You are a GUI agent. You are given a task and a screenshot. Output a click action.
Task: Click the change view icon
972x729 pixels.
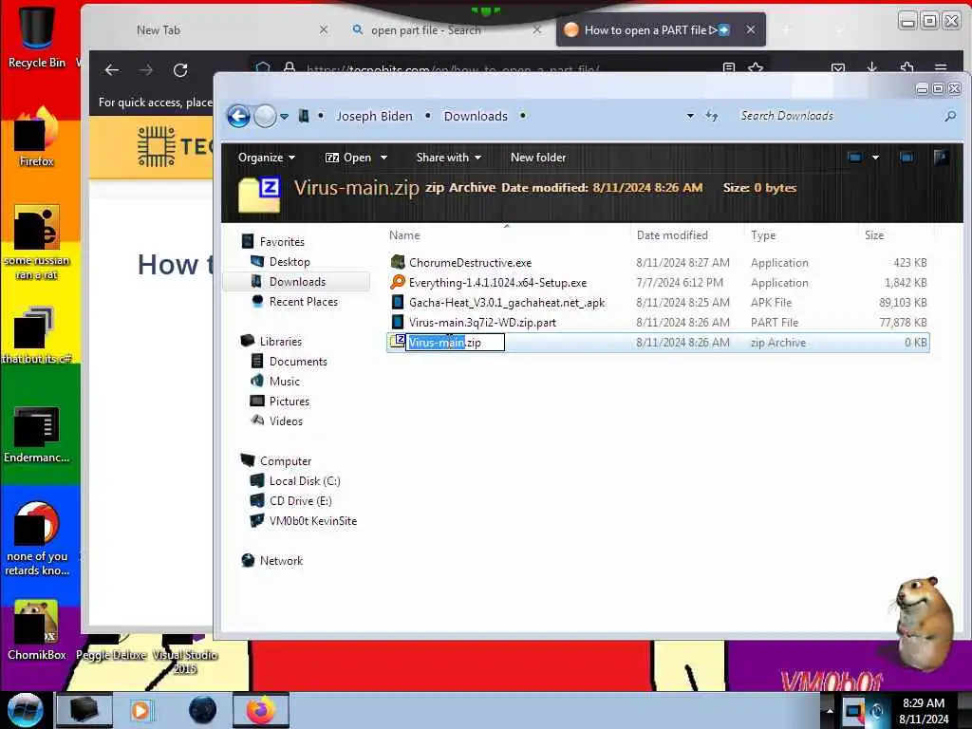(855, 158)
